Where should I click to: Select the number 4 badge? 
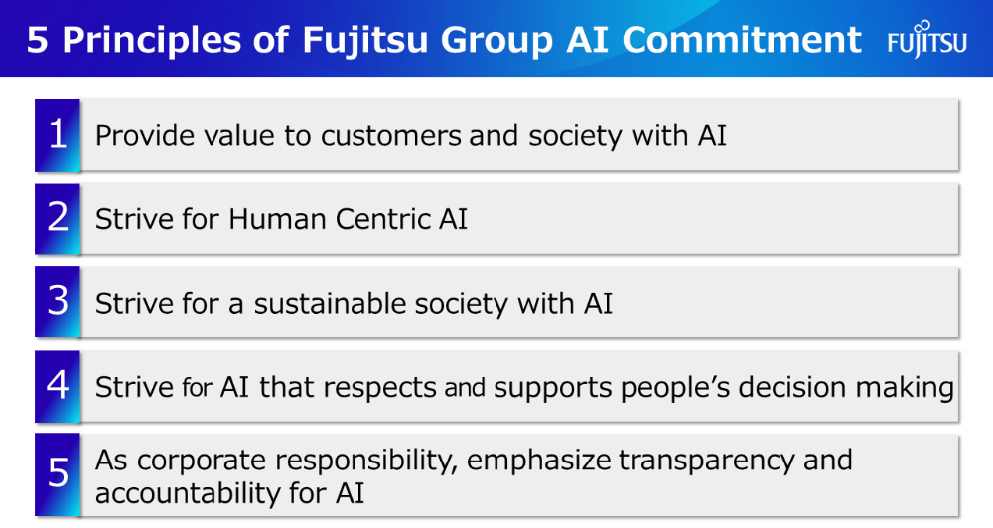pos(58,386)
